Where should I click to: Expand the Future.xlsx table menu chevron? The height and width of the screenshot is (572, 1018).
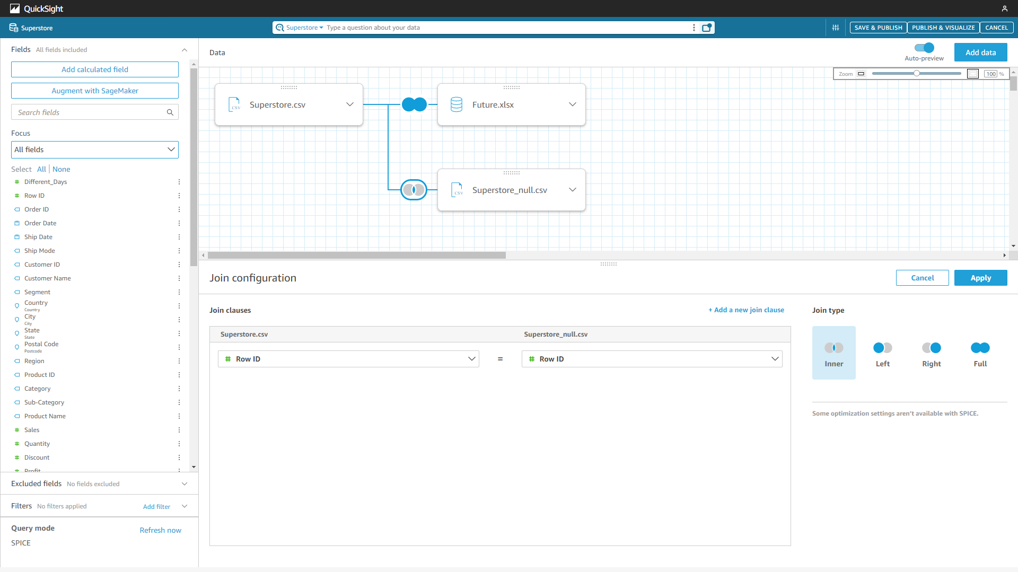pos(573,104)
